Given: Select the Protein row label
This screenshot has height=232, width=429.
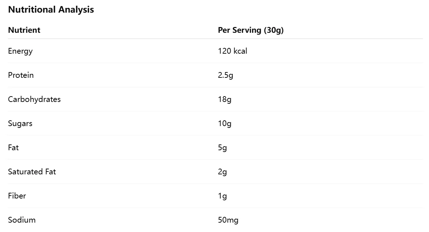Looking at the screenshot, I should [x=21, y=75].
